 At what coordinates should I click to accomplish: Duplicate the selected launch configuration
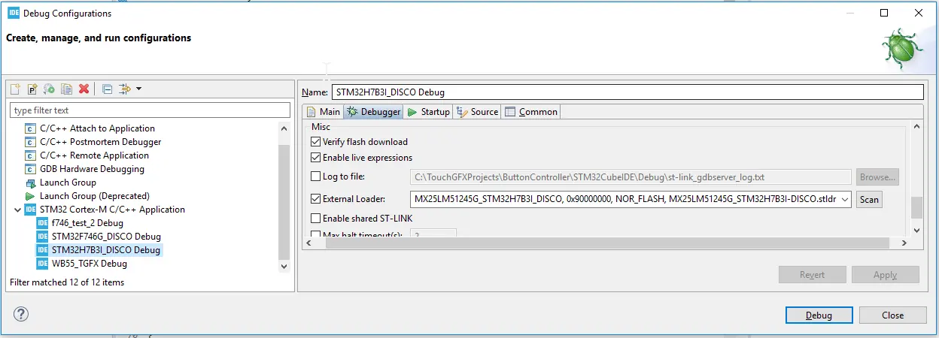pyautogui.click(x=67, y=89)
